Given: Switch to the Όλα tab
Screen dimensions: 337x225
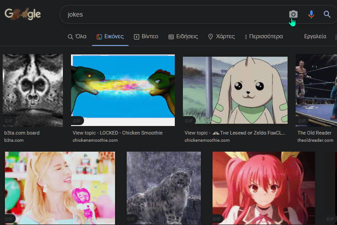Looking at the screenshot, I should [x=77, y=36].
